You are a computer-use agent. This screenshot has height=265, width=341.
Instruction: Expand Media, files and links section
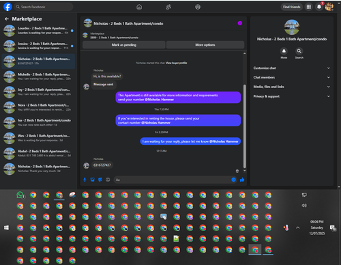(x=292, y=87)
